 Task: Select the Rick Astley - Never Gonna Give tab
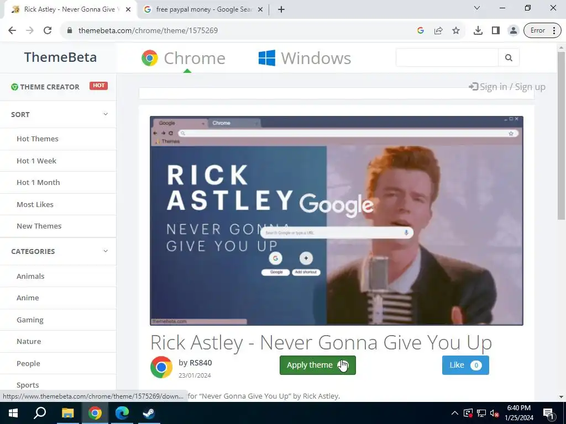coord(71,9)
